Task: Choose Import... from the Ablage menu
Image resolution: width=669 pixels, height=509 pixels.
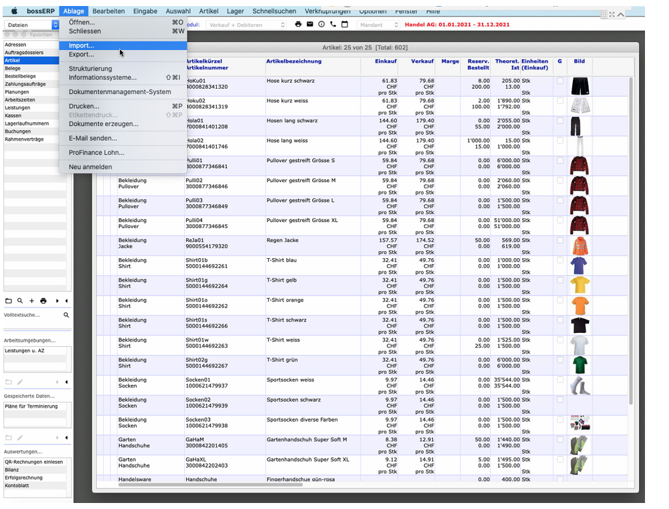Action: (81, 45)
